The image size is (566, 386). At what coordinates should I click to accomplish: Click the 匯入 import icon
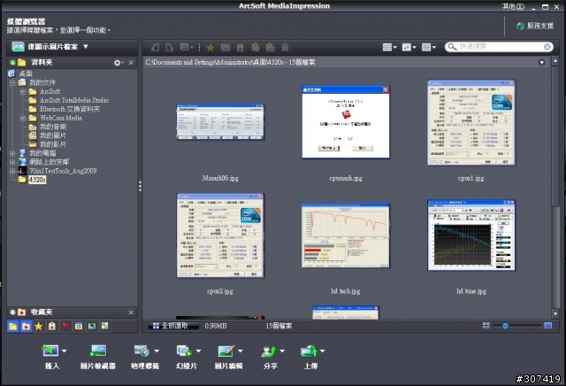pos(50,351)
